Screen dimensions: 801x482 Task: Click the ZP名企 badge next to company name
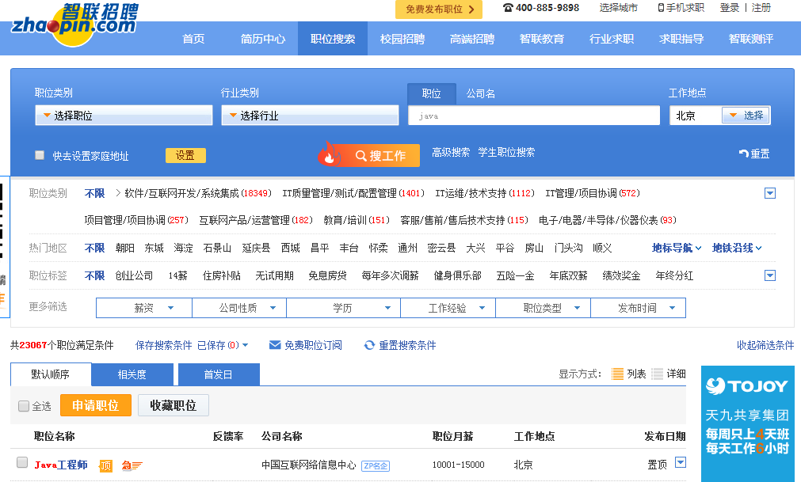(x=375, y=465)
